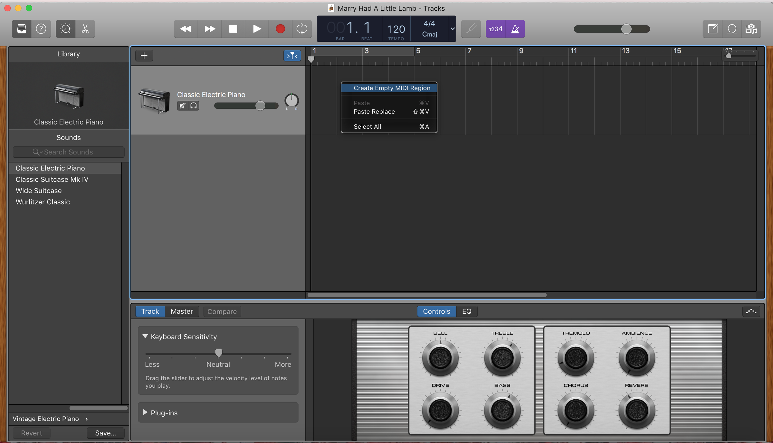Toggle the Cycle loop button

click(x=302, y=29)
